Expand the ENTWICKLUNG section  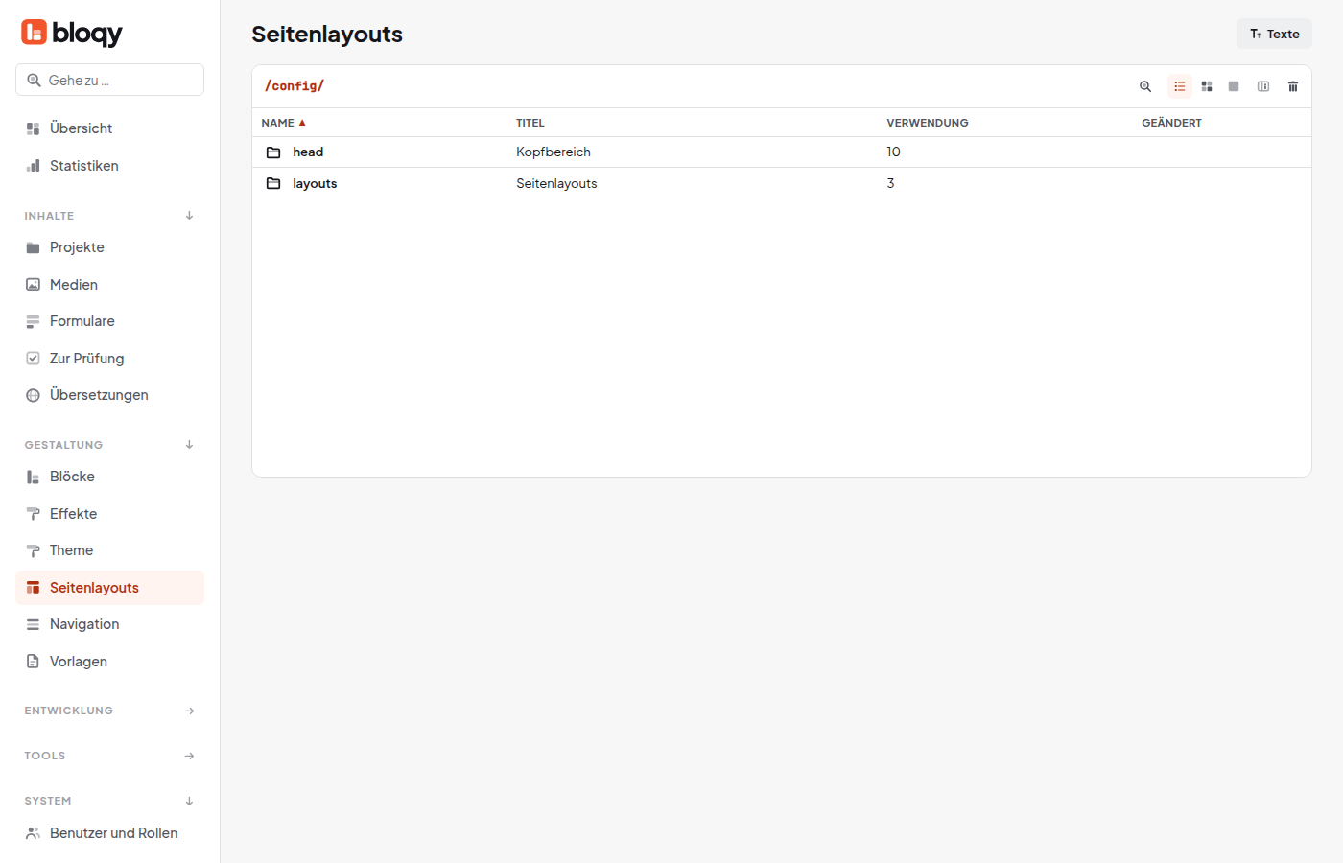[189, 711]
